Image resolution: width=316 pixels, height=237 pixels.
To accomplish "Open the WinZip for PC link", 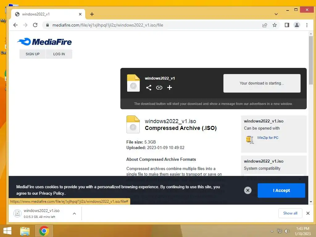I will coord(268,138).
